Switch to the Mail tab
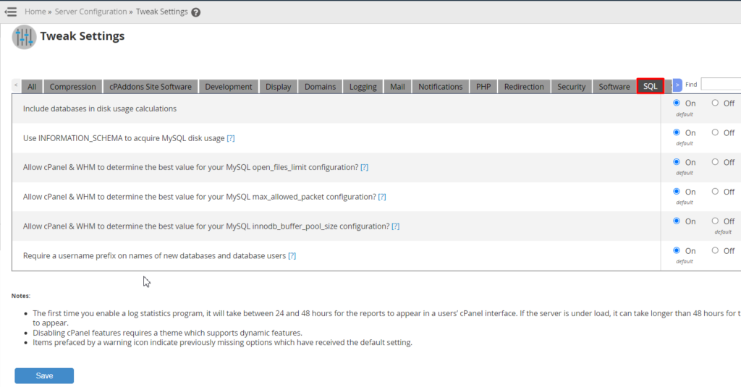The height and width of the screenshot is (387, 741). point(397,87)
